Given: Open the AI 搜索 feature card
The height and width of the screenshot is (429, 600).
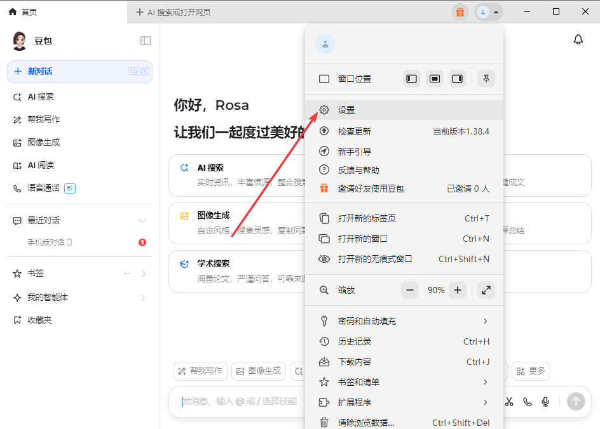Looking at the screenshot, I should [x=237, y=175].
